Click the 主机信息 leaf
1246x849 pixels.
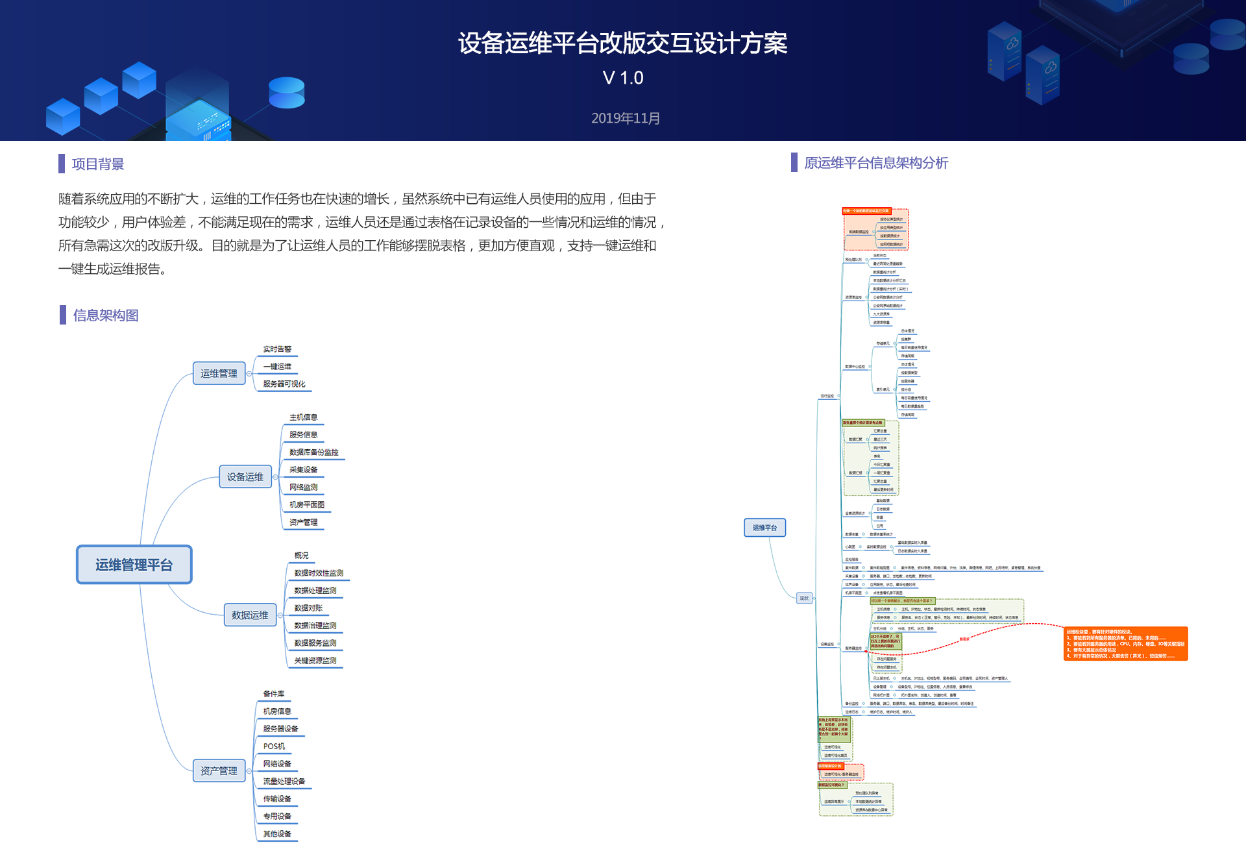[x=303, y=417]
